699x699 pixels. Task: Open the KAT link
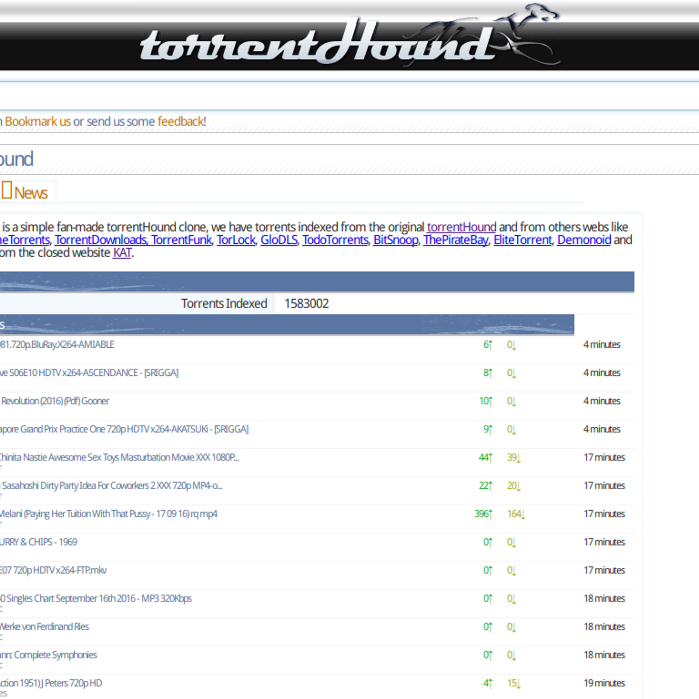tap(122, 253)
